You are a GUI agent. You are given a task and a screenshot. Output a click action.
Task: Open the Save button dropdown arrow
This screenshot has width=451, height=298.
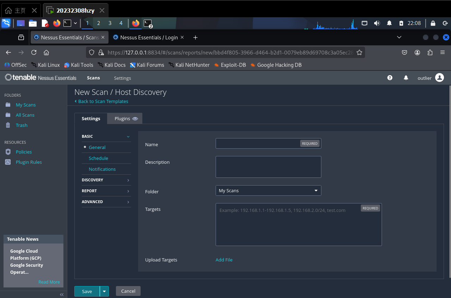pos(104,291)
